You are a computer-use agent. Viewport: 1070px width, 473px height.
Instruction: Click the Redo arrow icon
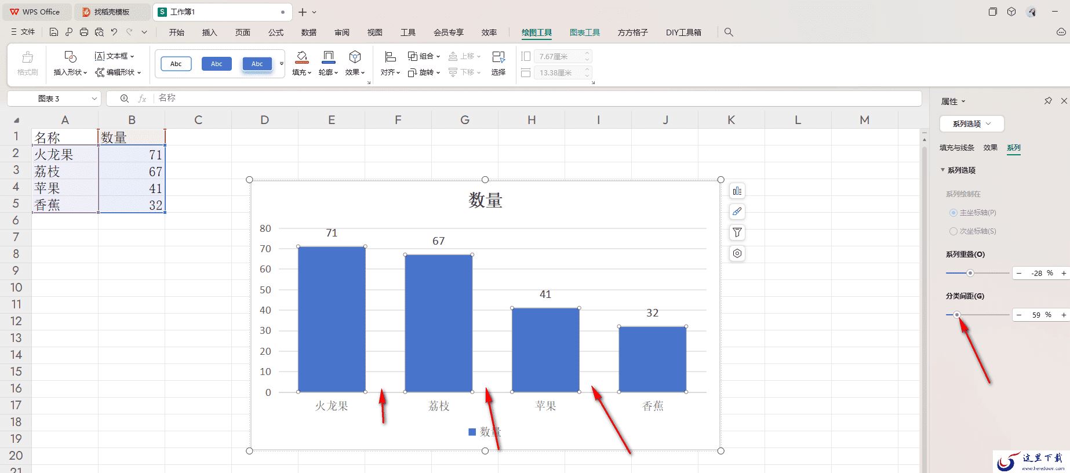(129, 32)
